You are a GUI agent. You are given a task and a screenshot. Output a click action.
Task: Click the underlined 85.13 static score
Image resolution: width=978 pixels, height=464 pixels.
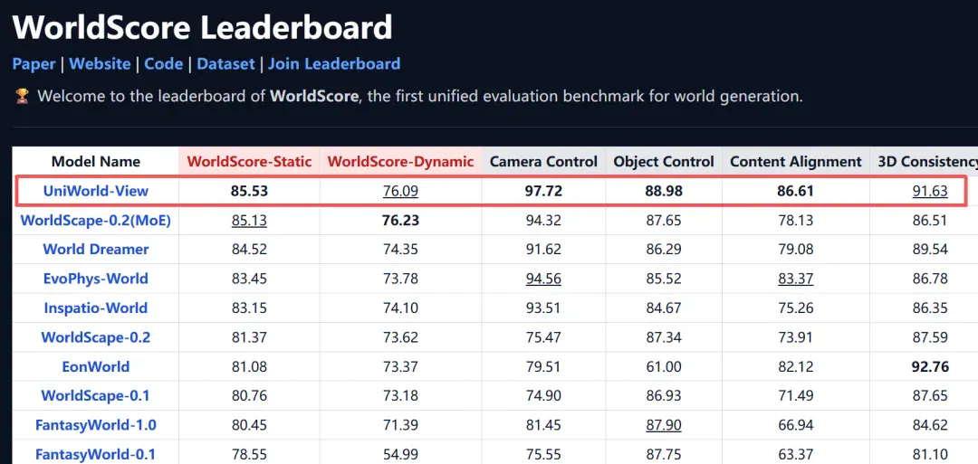tap(249, 220)
